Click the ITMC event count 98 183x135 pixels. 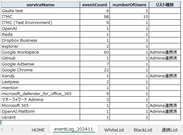pos(95,17)
